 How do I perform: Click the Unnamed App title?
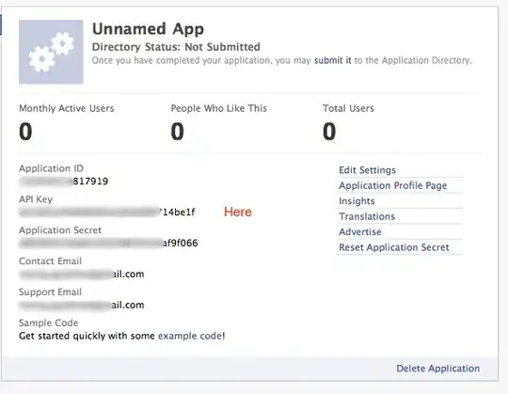148,29
